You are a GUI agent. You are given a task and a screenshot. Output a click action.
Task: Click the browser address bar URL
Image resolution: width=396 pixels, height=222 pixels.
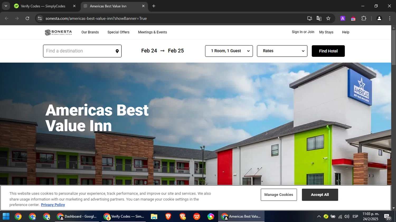[x=96, y=18]
